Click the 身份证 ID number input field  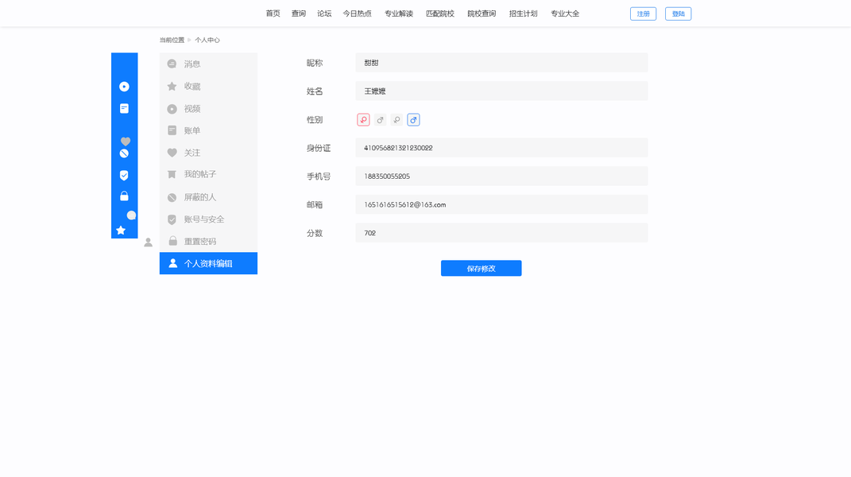pos(501,148)
